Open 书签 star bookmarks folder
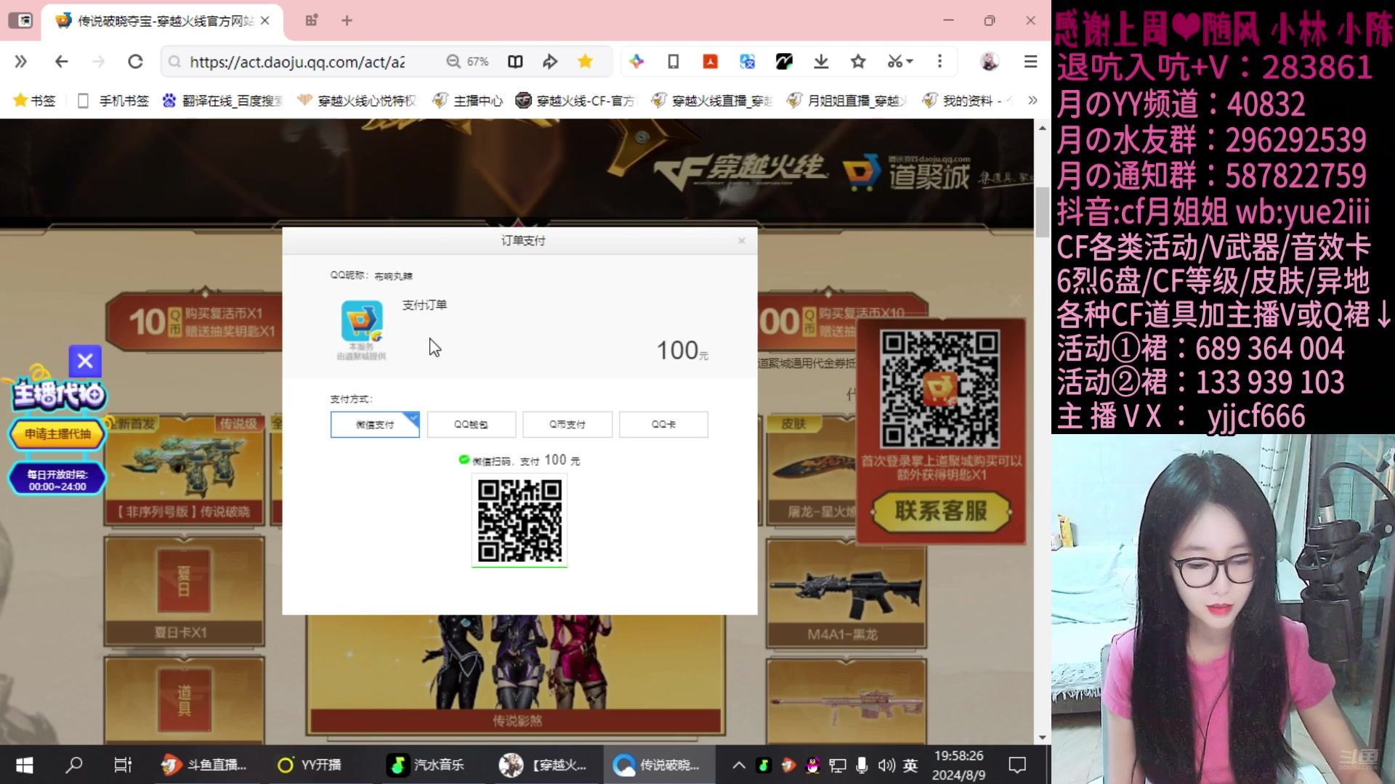1395x784 pixels. click(x=34, y=101)
